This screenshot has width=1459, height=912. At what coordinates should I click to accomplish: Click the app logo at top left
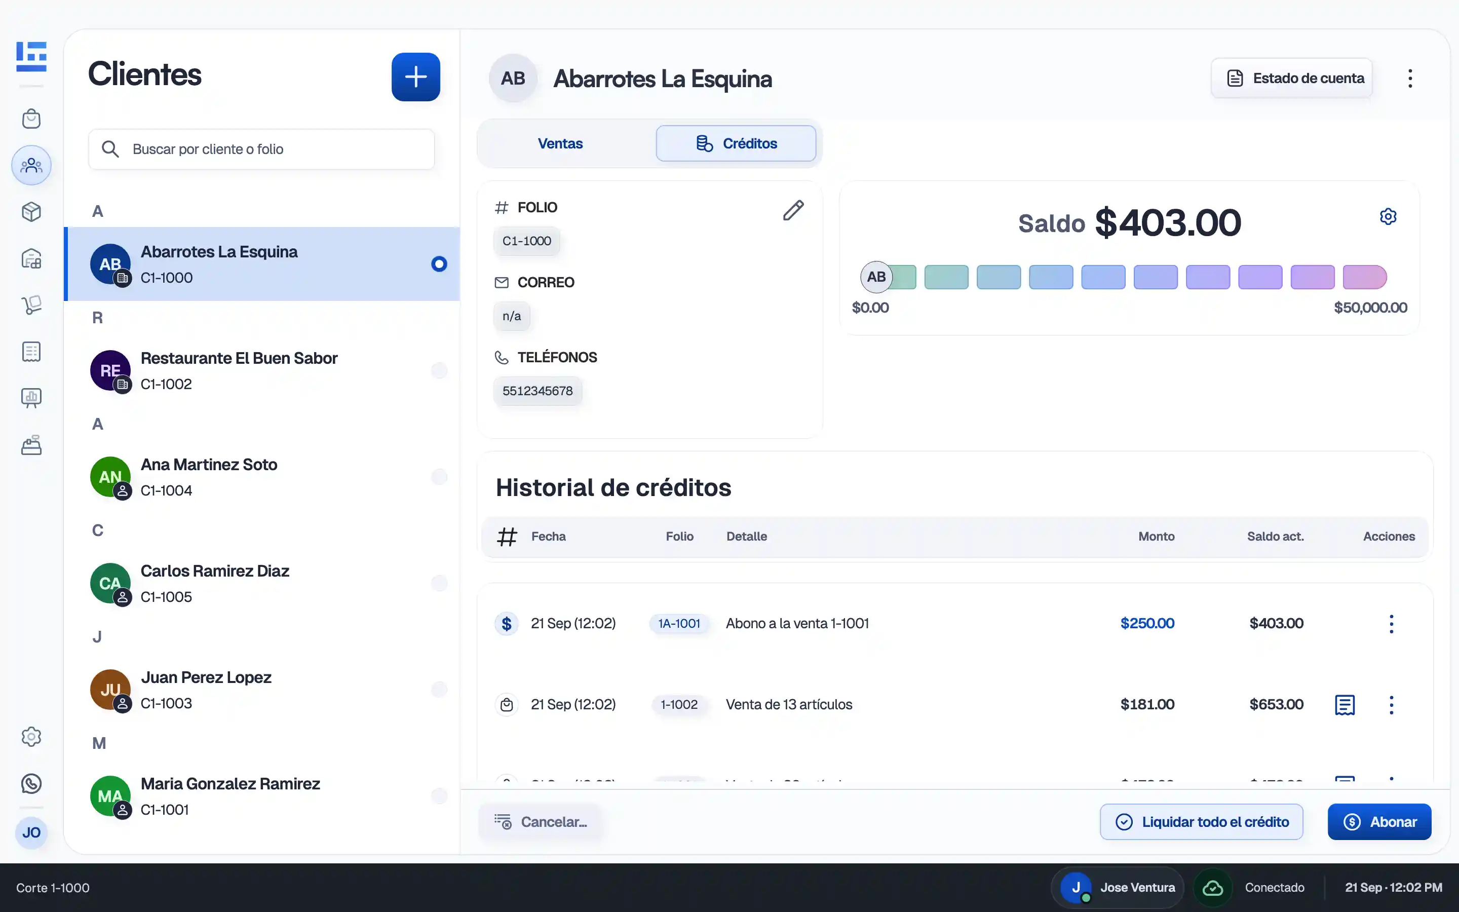point(31,56)
